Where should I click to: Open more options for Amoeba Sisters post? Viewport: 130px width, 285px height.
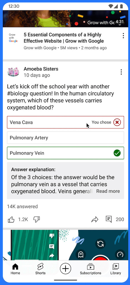[x=121, y=72]
